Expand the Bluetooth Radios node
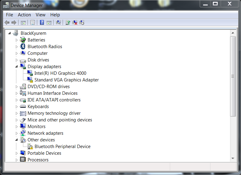241x175 pixels. pyautogui.click(x=17, y=47)
